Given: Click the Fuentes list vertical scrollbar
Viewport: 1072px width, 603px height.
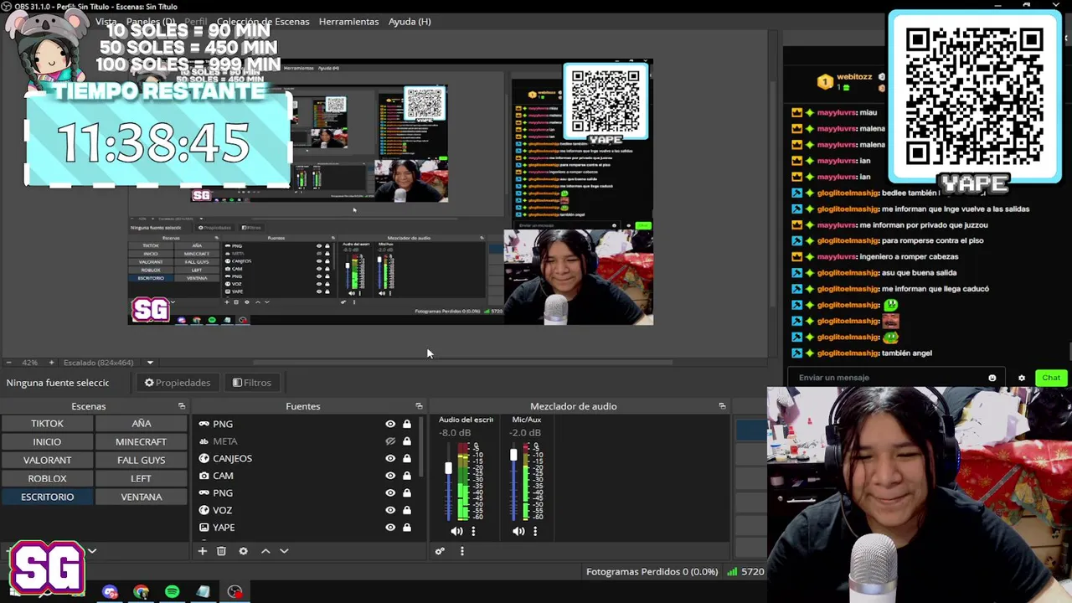Looking at the screenshot, I should pyautogui.click(x=421, y=448).
